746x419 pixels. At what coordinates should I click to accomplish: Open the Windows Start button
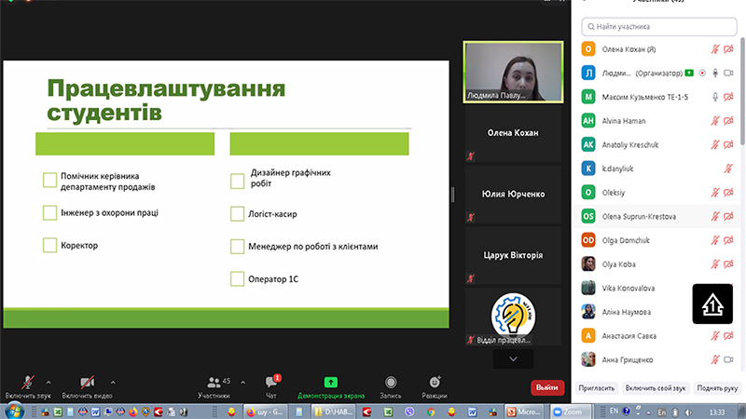point(14,412)
